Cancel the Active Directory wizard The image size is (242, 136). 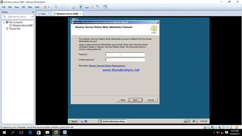150,100
